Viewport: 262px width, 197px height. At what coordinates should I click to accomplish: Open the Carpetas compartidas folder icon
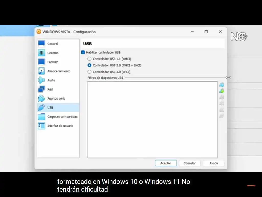pos(41,117)
